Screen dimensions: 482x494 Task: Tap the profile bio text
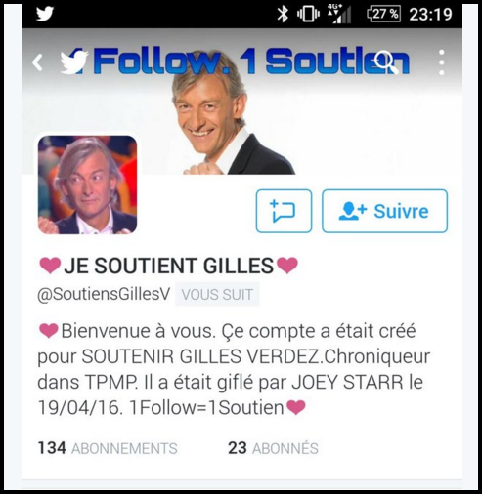(x=234, y=369)
